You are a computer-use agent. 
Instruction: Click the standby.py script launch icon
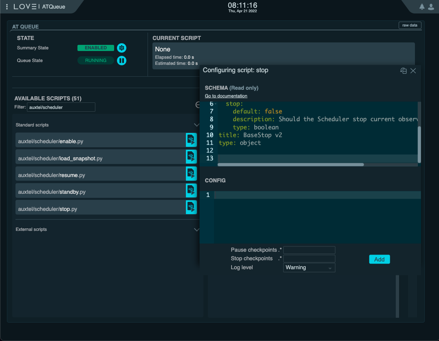[x=191, y=190]
